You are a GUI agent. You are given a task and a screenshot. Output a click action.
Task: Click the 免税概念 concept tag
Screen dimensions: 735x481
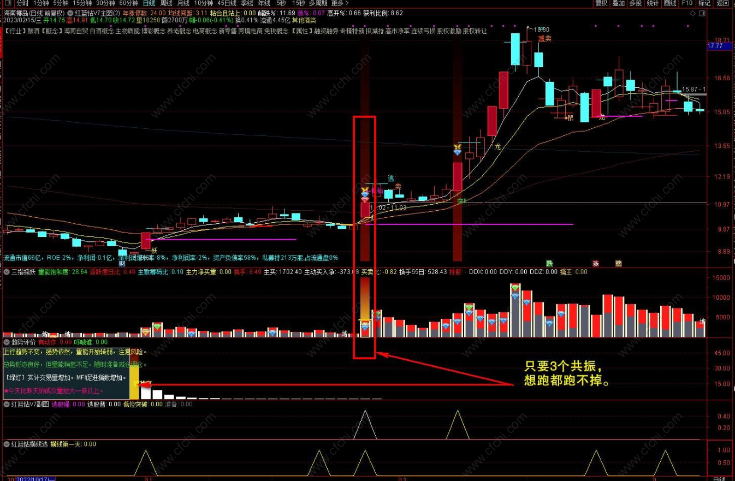click(x=276, y=31)
